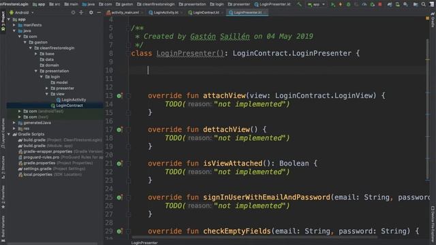The height and width of the screenshot is (245, 436).
Task: Select LoginActivity in the project tree
Action: point(71,100)
